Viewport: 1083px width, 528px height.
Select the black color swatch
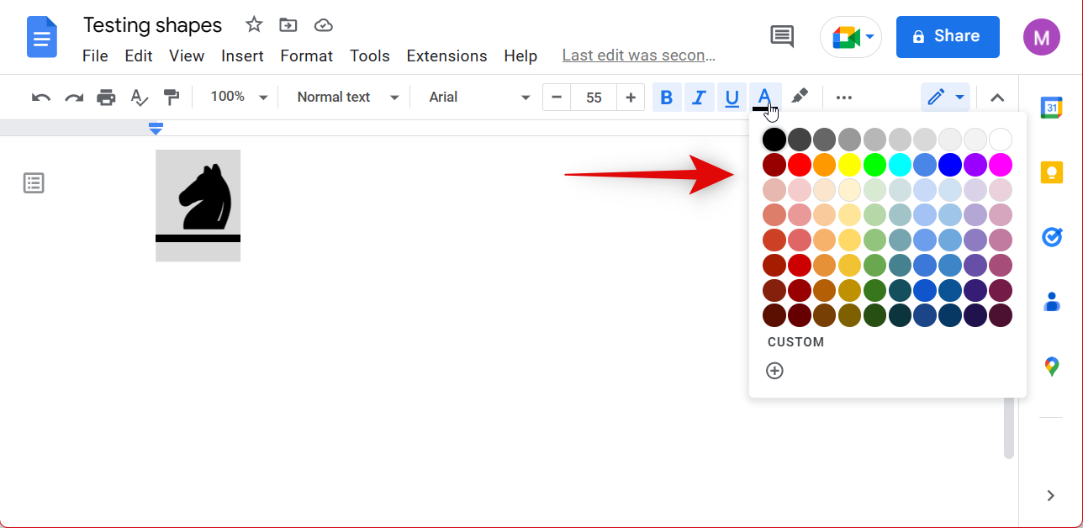[x=774, y=140]
